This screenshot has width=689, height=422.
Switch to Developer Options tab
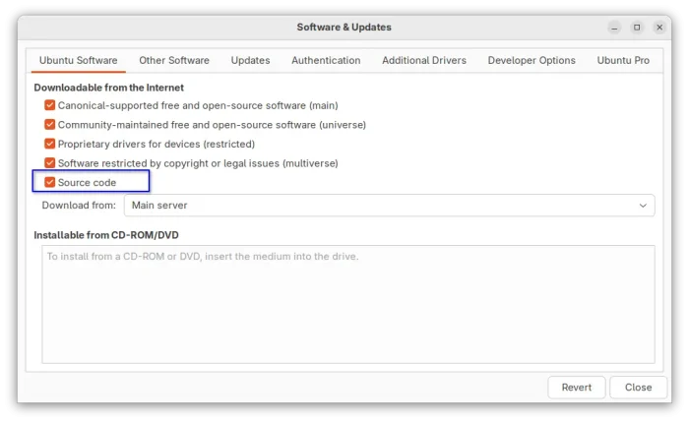[x=532, y=61]
